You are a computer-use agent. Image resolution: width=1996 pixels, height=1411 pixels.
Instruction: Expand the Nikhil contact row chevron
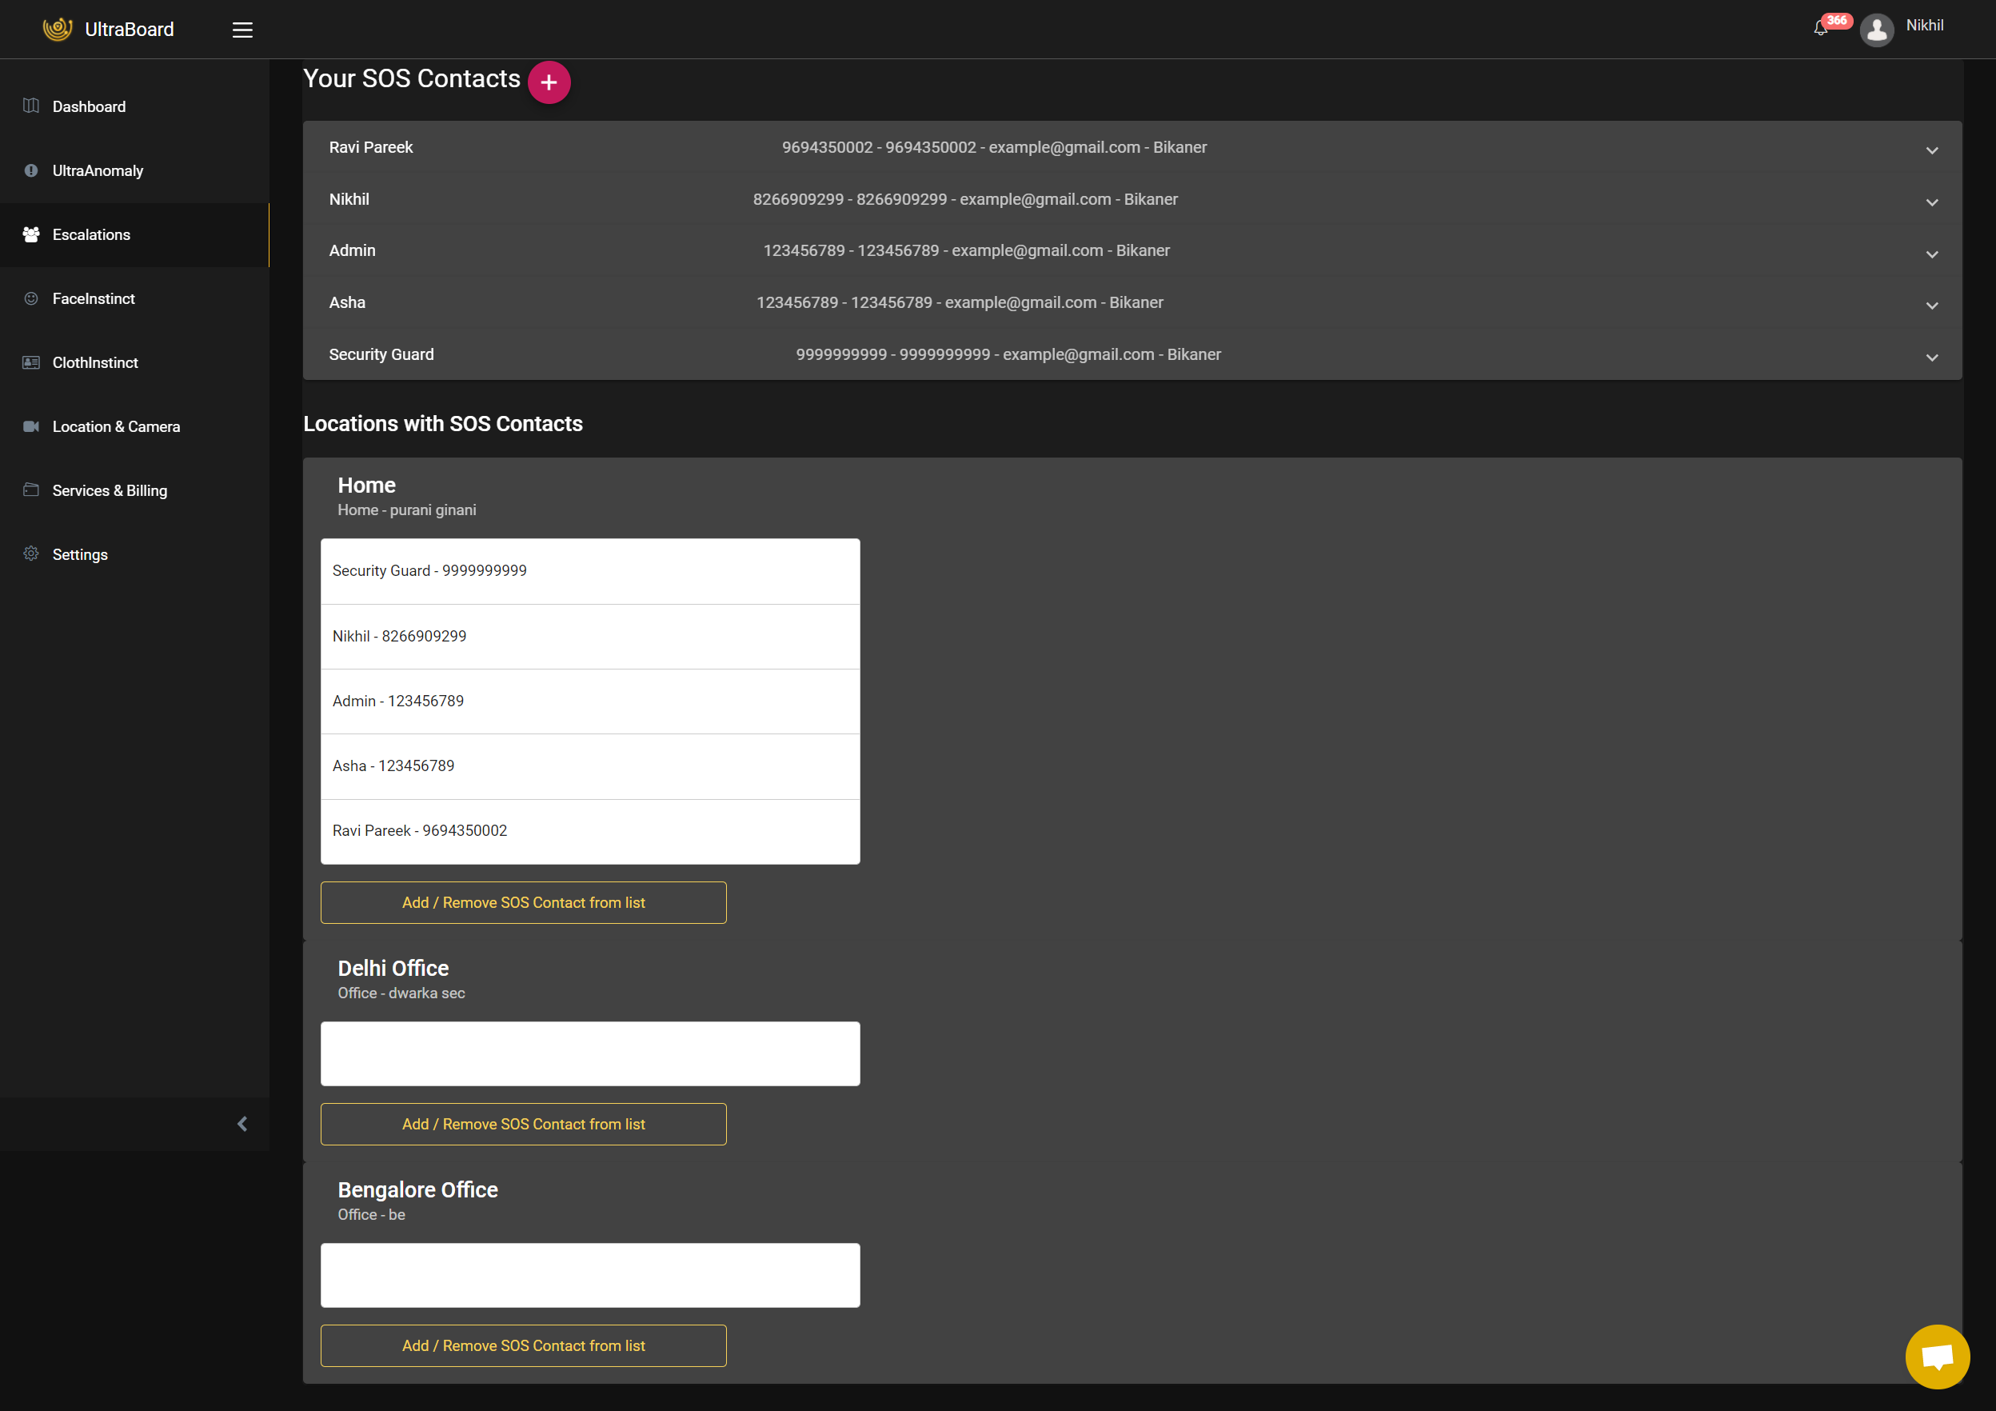[x=1932, y=202]
